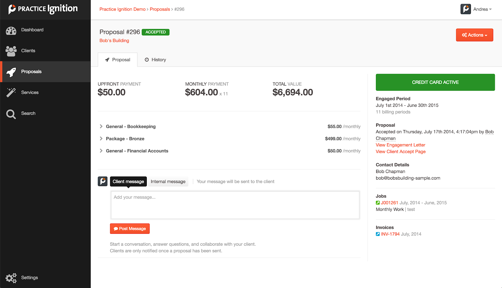502x288 pixels.
Task: Select the Proposals rocket icon
Action: tap(11, 72)
